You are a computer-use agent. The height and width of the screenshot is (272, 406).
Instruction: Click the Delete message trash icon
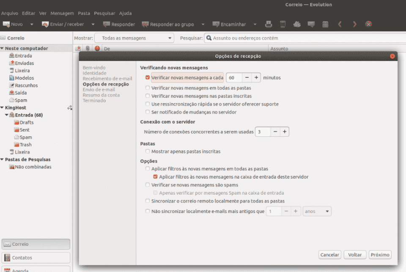[x=283, y=24]
